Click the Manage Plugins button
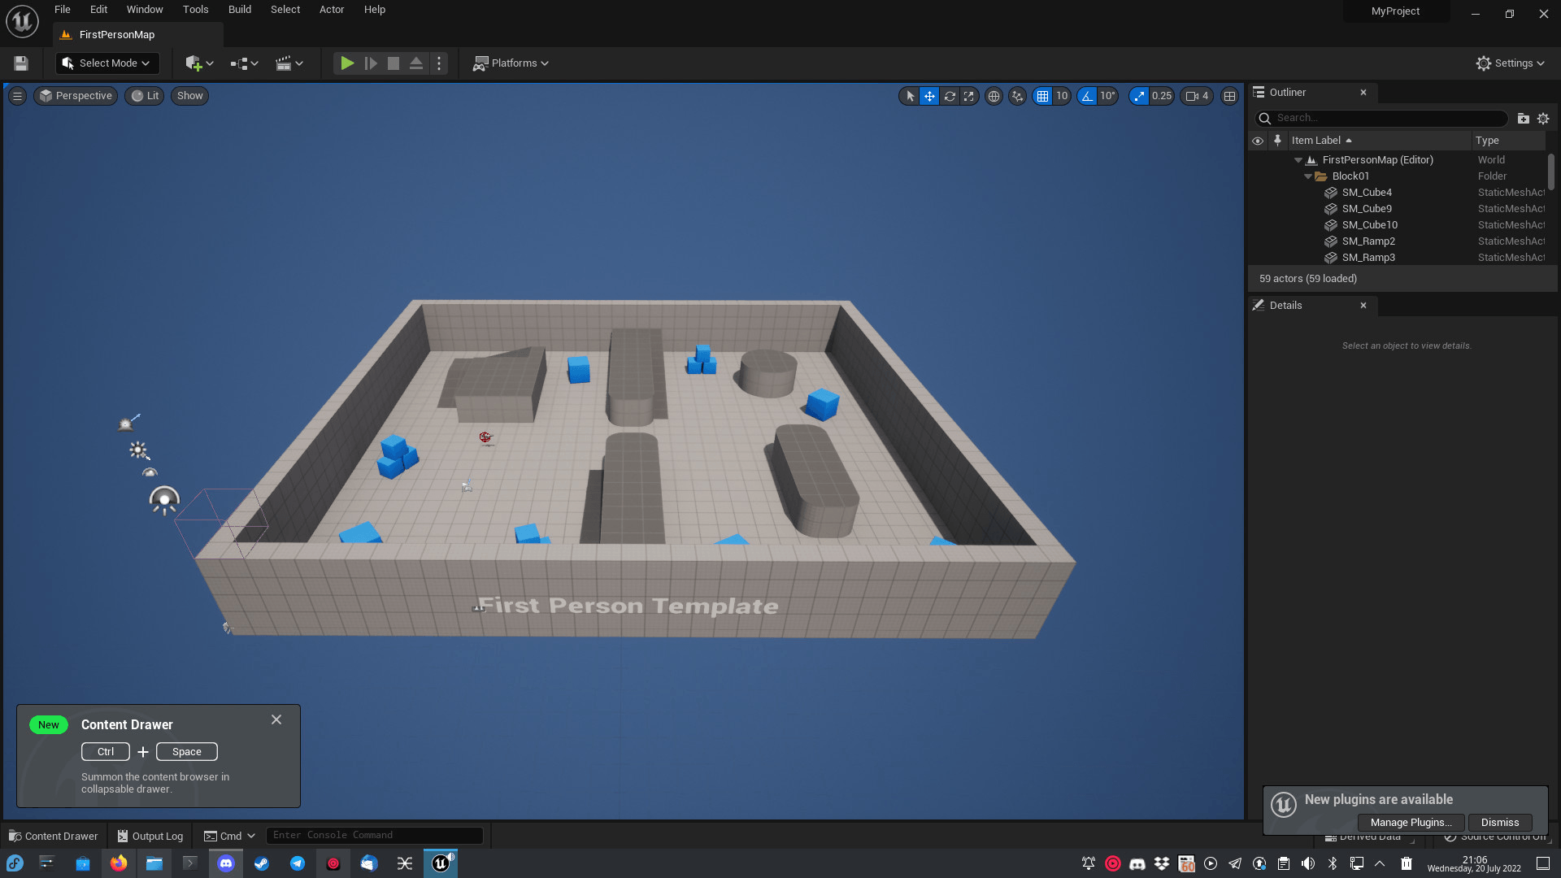Screen dimensions: 1561x878 (x=1411, y=823)
